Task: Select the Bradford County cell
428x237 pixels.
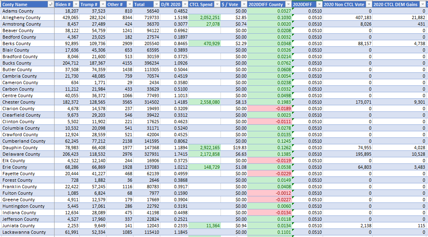Action: 27,57
